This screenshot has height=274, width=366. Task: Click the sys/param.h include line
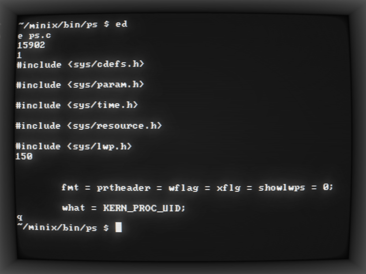point(80,85)
